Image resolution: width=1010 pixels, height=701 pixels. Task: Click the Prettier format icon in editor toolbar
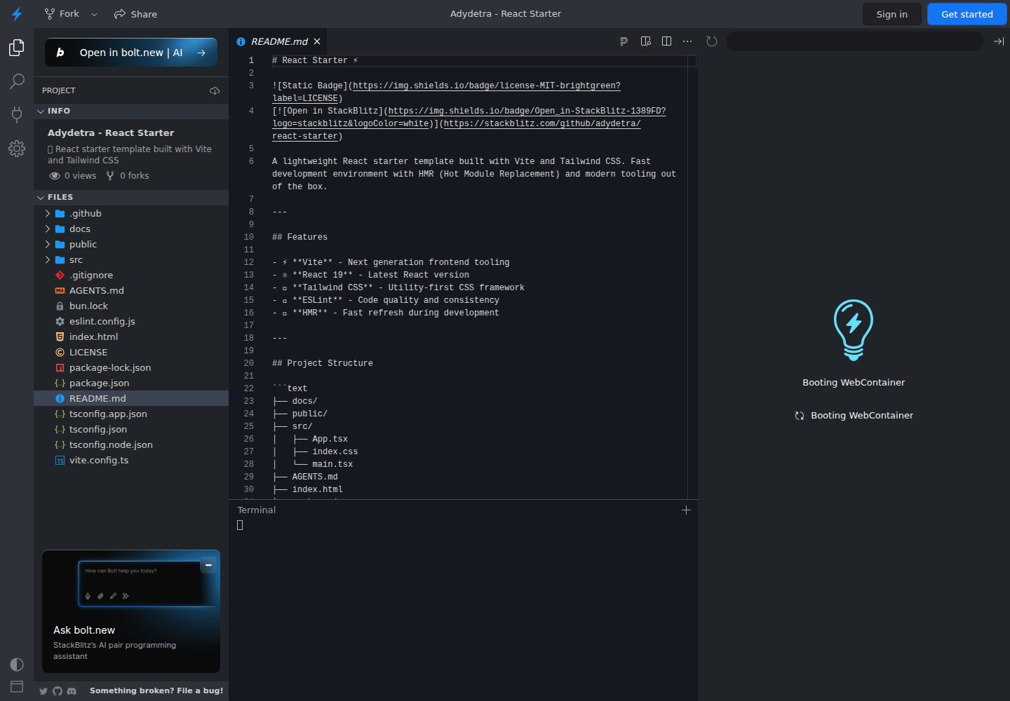pyautogui.click(x=624, y=41)
